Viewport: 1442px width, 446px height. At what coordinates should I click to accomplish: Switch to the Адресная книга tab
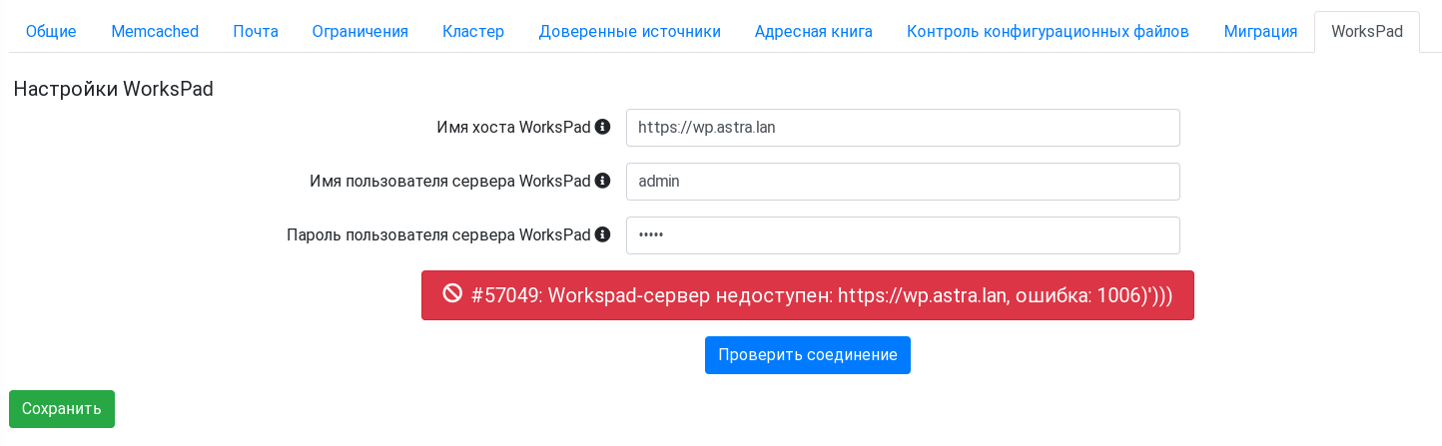tap(814, 32)
